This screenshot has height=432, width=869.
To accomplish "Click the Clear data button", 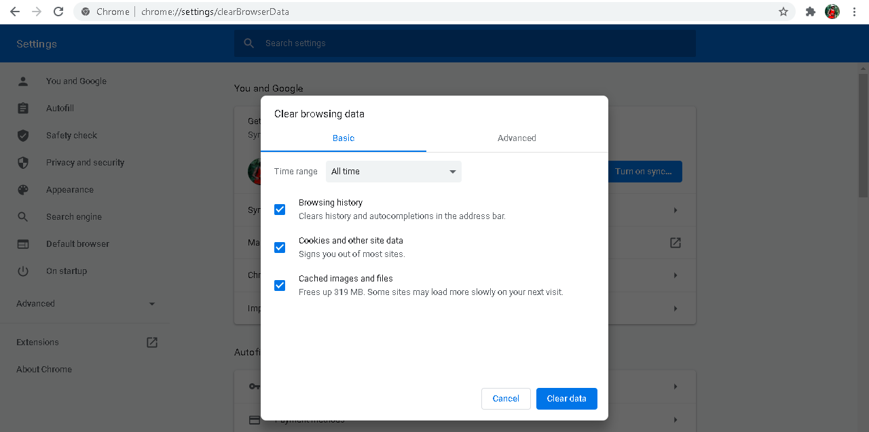I will pyautogui.click(x=567, y=399).
